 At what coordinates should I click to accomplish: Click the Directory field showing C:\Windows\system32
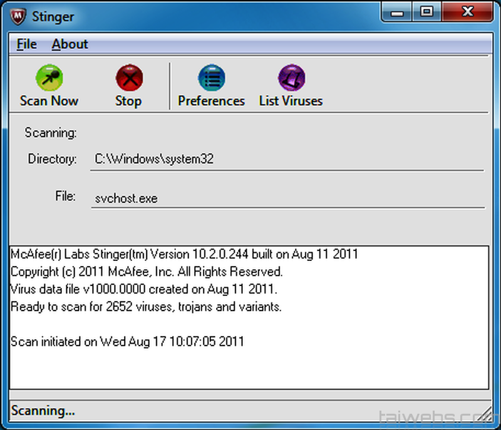point(287,159)
